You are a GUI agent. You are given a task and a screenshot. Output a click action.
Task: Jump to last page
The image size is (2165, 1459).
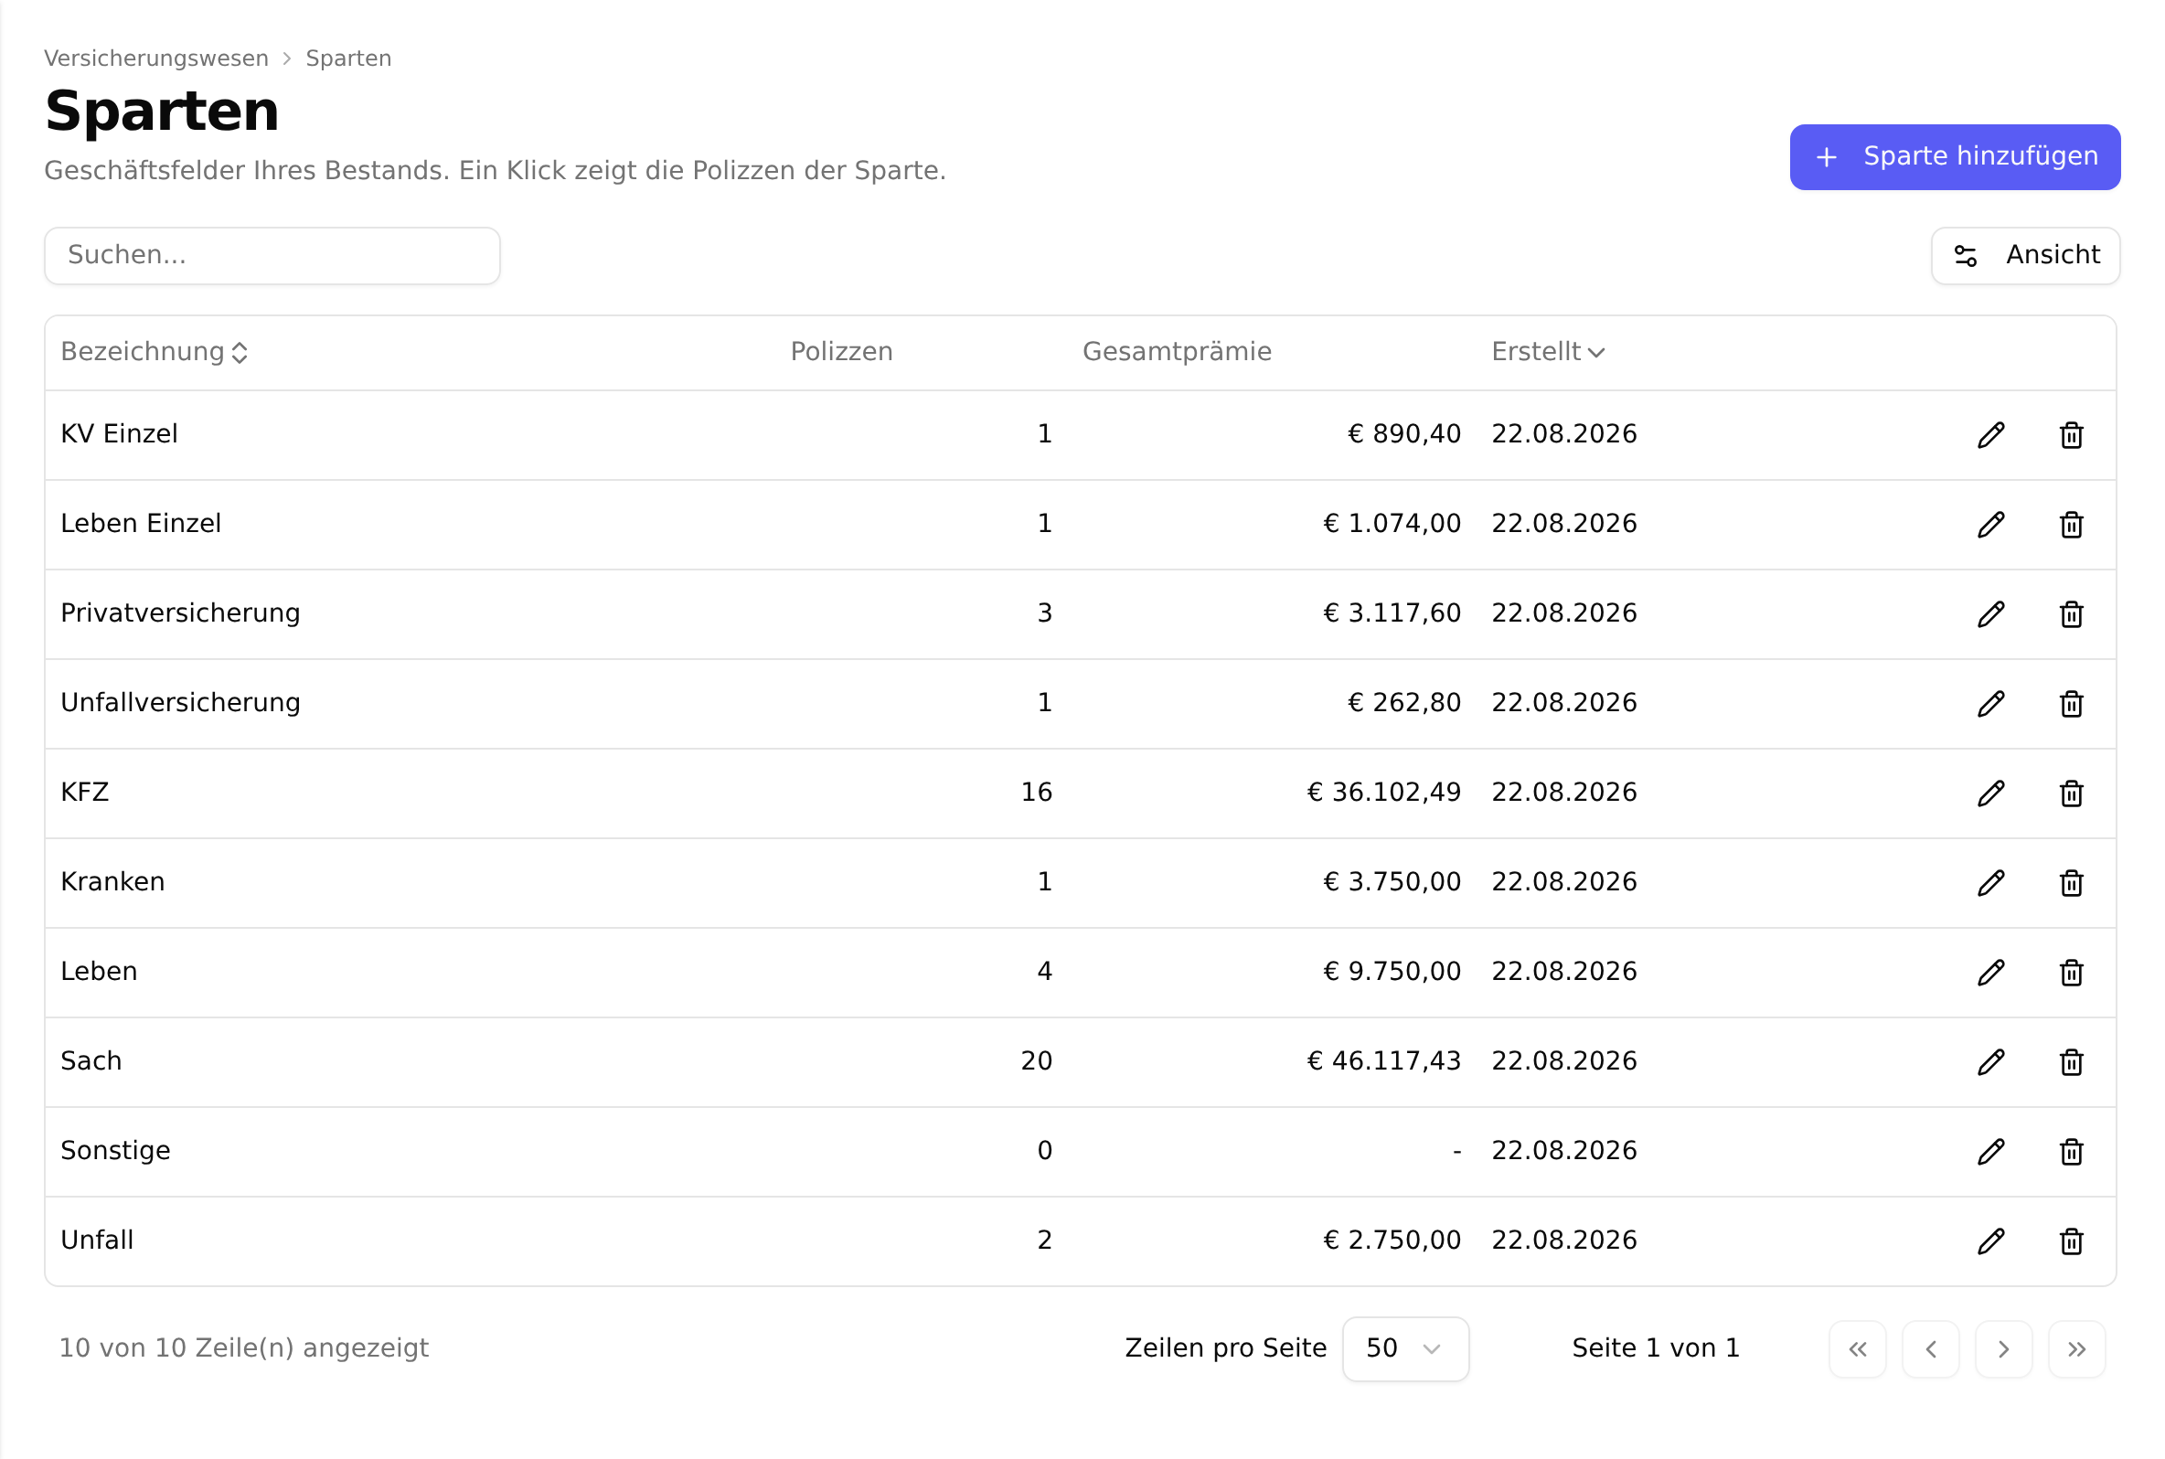coord(2076,1349)
